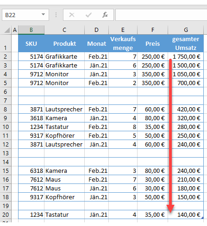Select column F header
207x226 pixels.
pyautogui.click(x=153, y=30)
